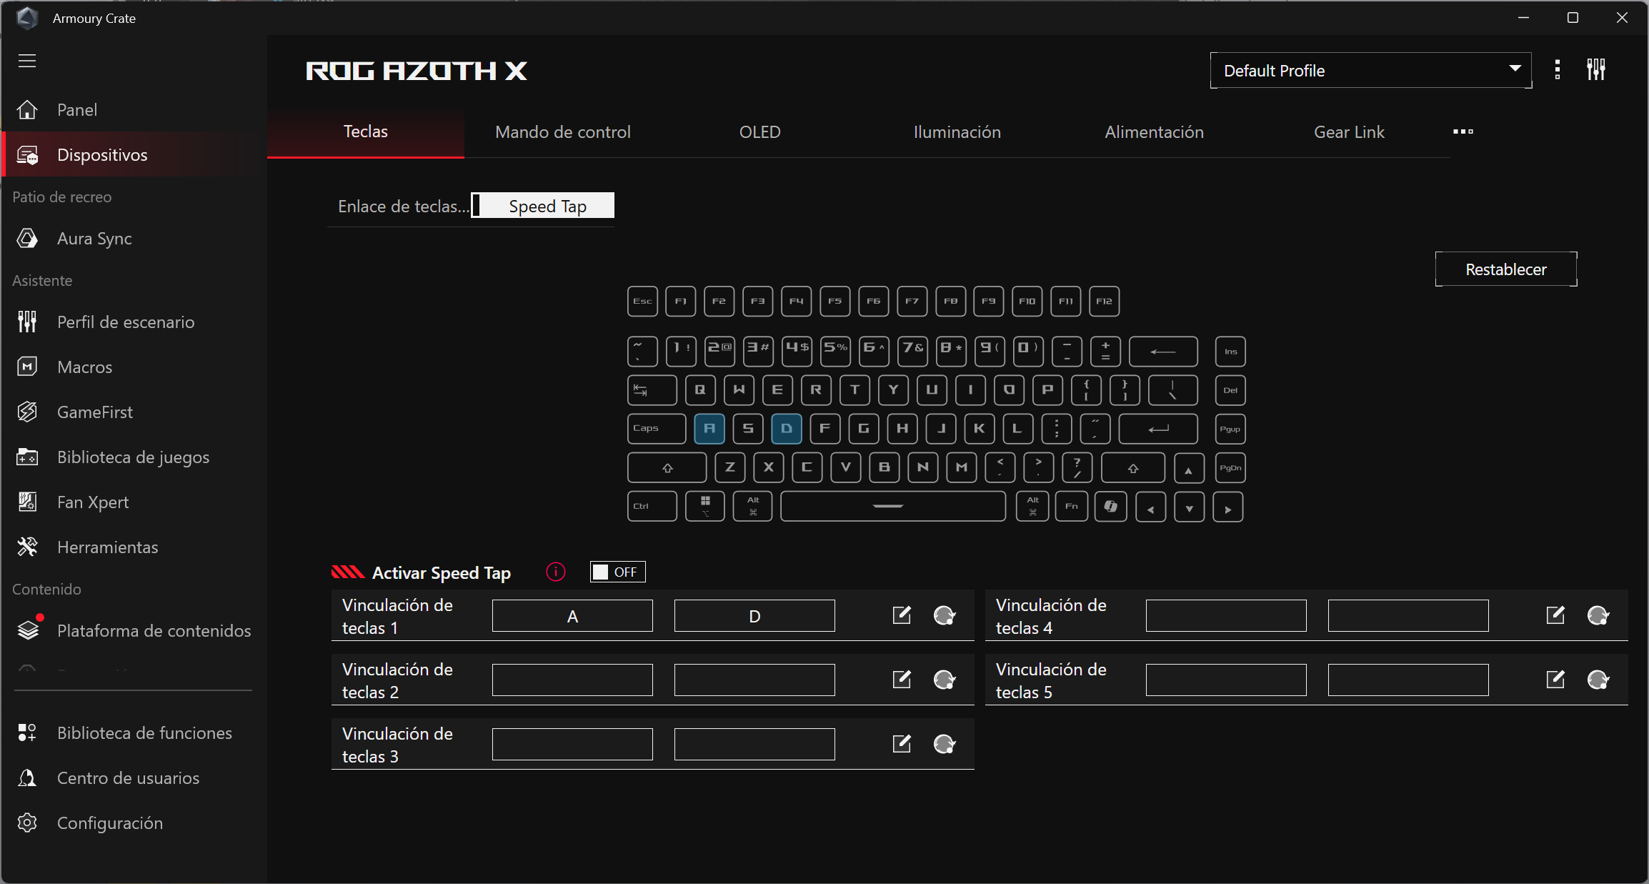This screenshot has height=884, width=1649.
Task: Select the Caps key on keyboard
Action: pyautogui.click(x=657, y=429)
